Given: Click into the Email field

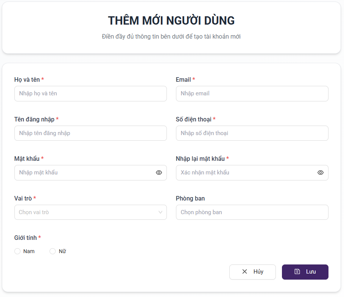Looking at the screenshot, I should point(252,93).
